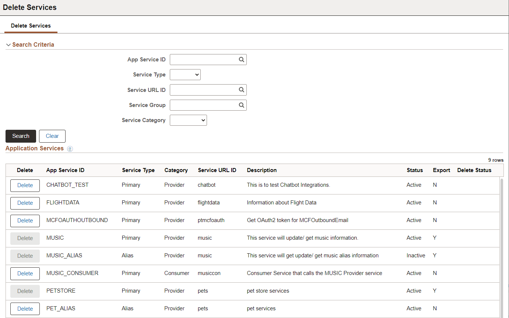
Task: Open the Service Type dropdown
Action: tap(185, 74)
